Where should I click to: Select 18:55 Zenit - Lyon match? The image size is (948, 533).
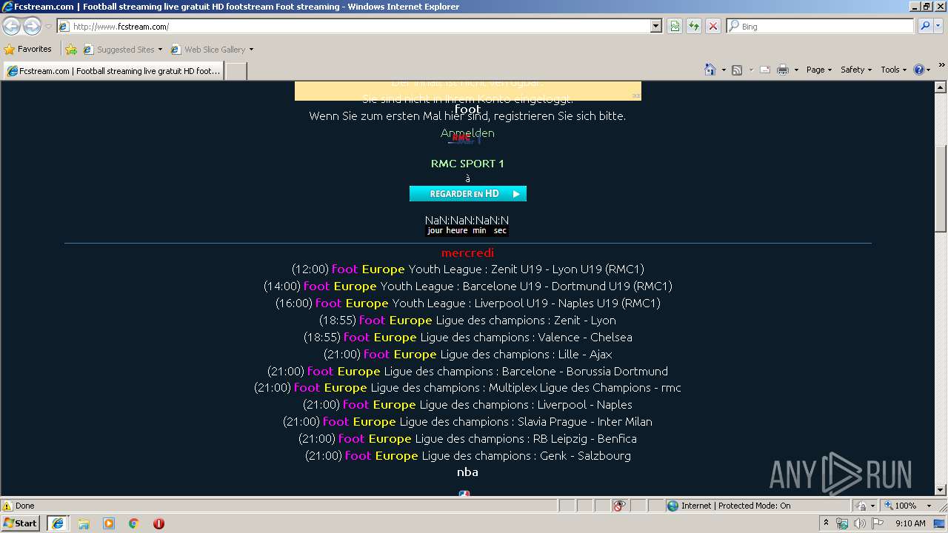[x=468, y=321]
